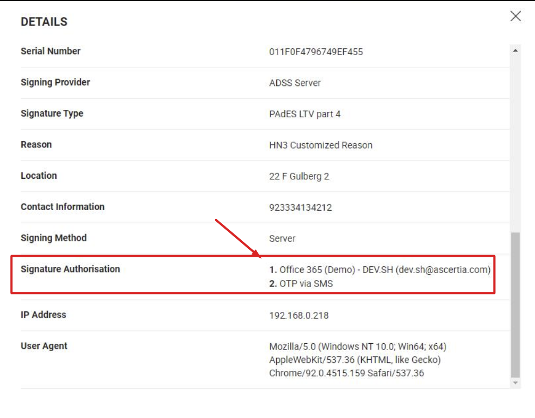Click the Signature Authorisation label

[70, 269]
